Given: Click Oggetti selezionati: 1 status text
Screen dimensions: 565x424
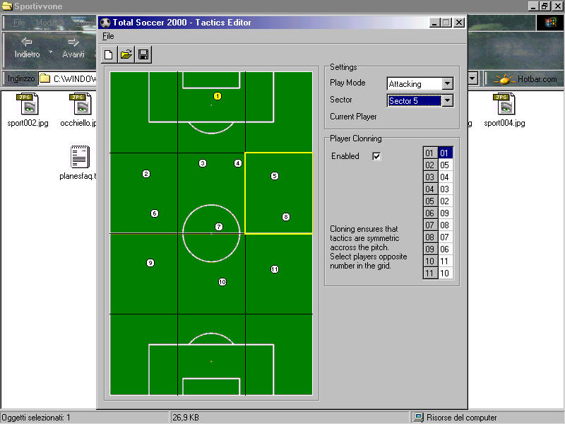Looking at the screenshot, I should click(36, 418).
